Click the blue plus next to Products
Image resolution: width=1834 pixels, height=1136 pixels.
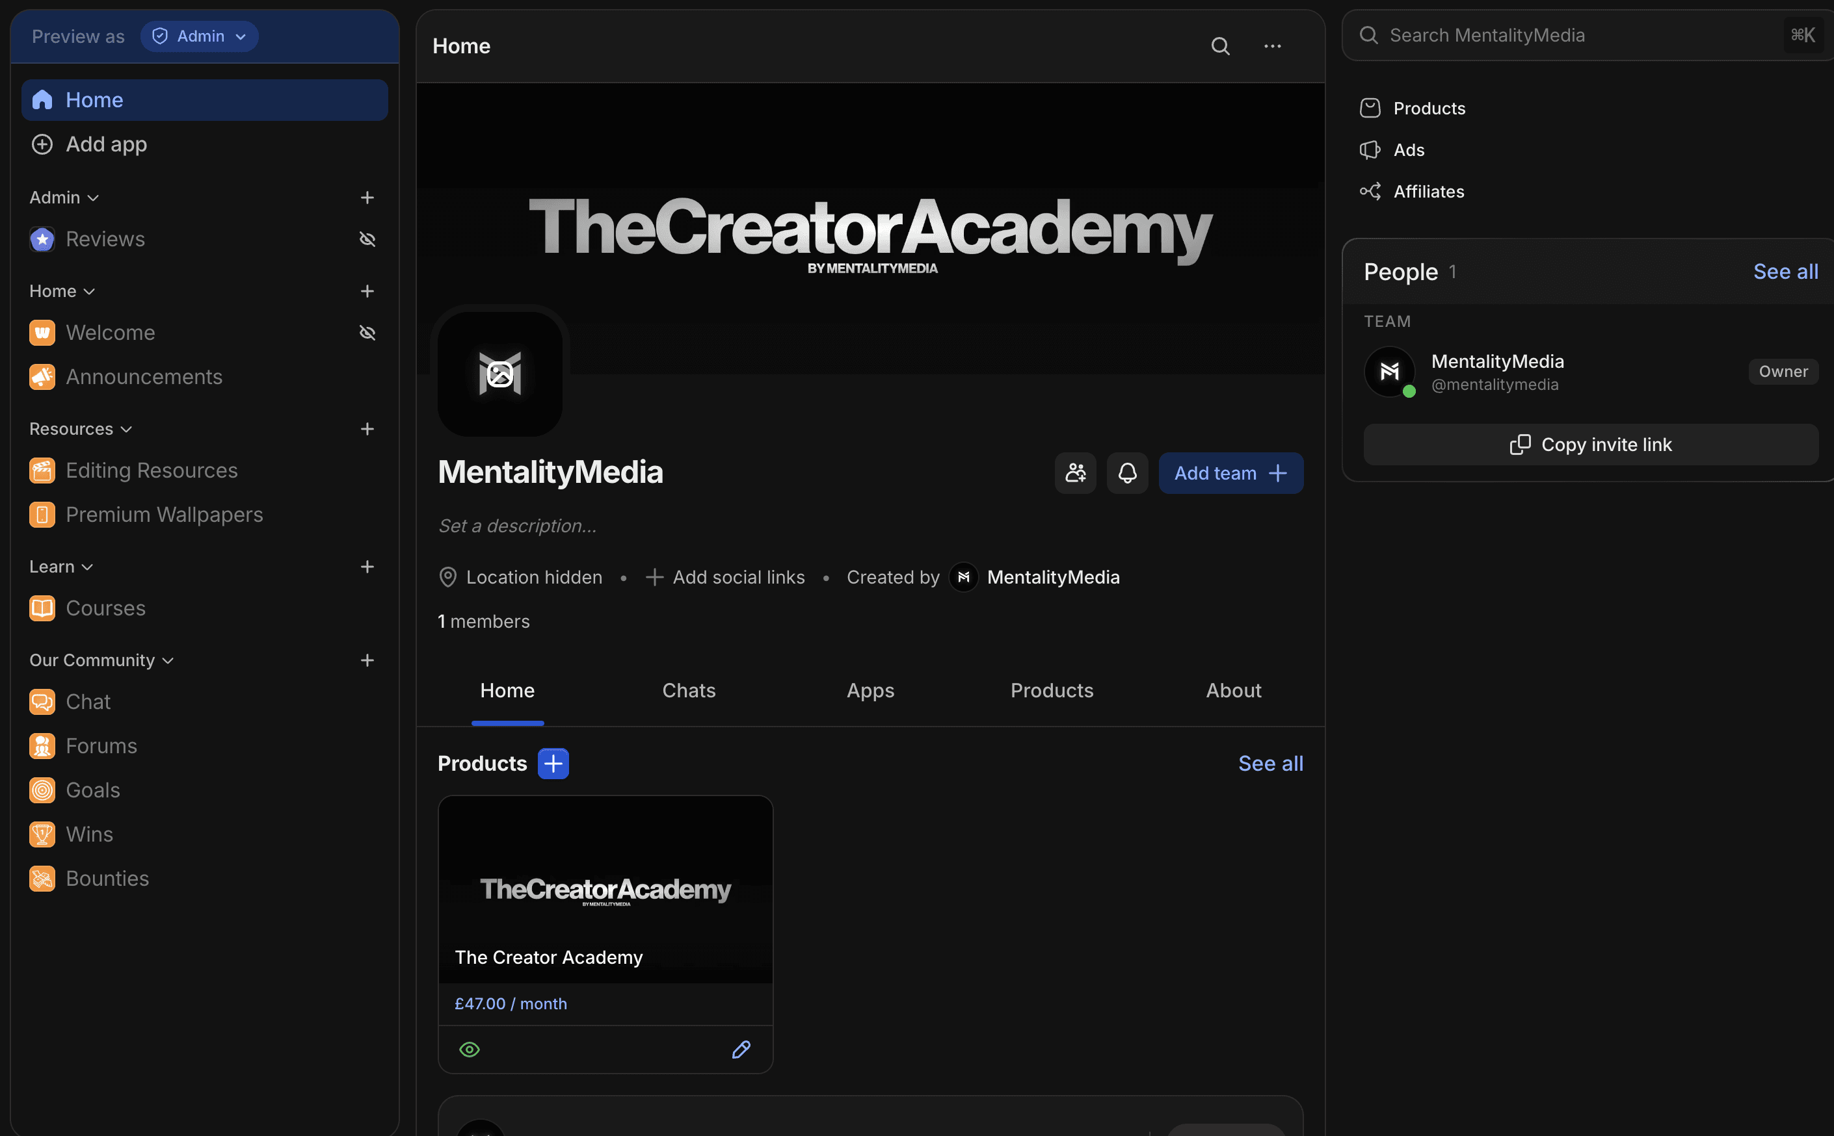point(553,764)
